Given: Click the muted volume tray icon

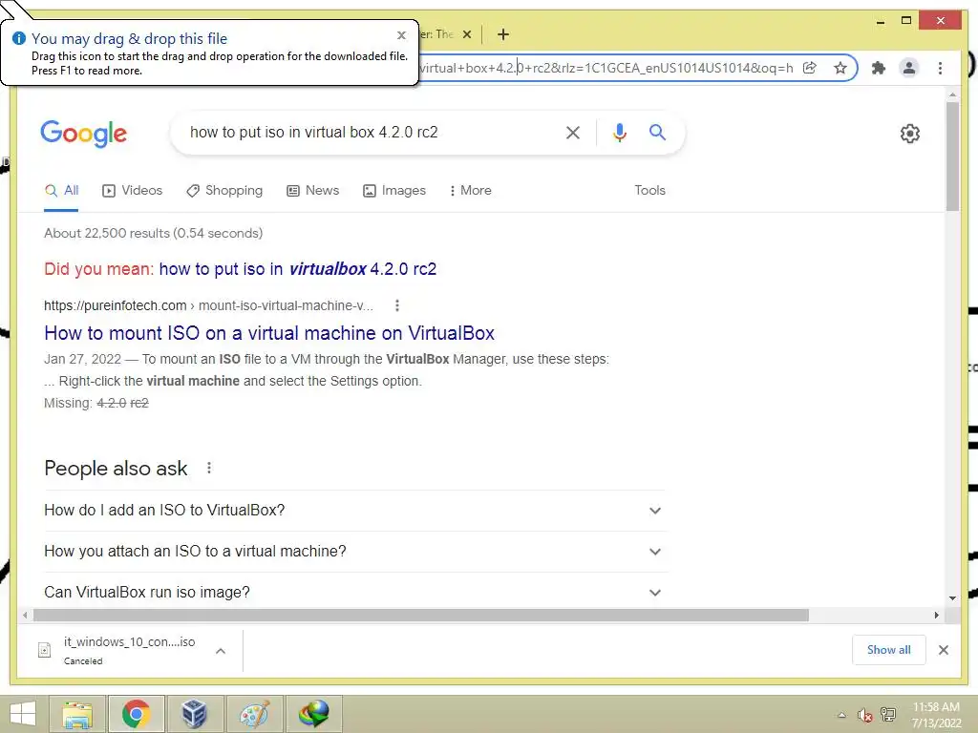Looking at the screenshot, I should (864, 715).
